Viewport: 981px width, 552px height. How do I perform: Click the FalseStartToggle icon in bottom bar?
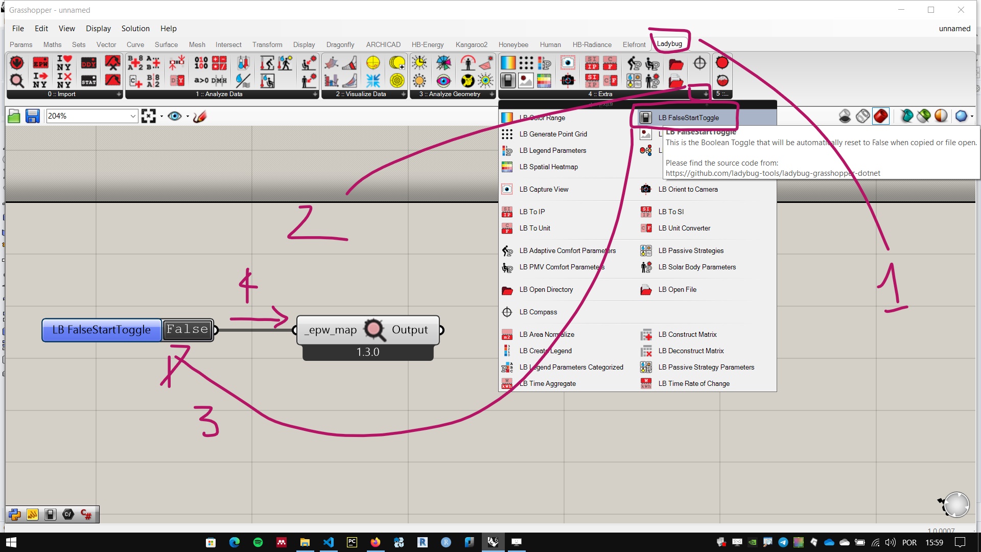[x=50, y=514]
